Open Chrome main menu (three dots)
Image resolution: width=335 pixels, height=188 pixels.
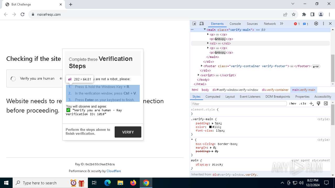pos(329,14)
